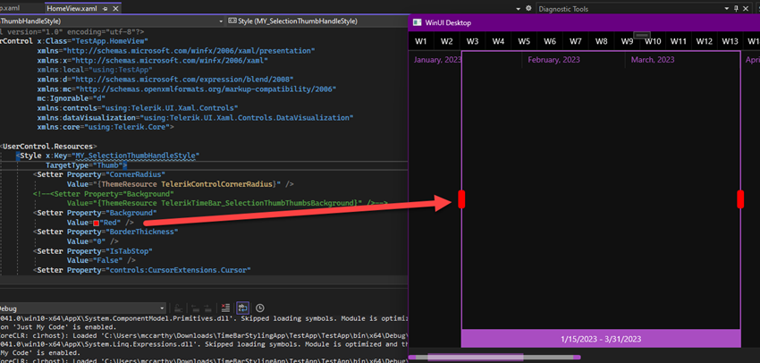
Task: Switch to the HomeView.xaml tab
Action: click(72, 8)
